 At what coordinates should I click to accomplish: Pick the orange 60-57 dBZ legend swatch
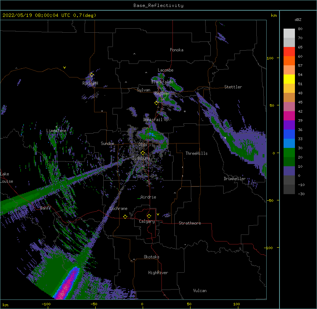(289, 61)
